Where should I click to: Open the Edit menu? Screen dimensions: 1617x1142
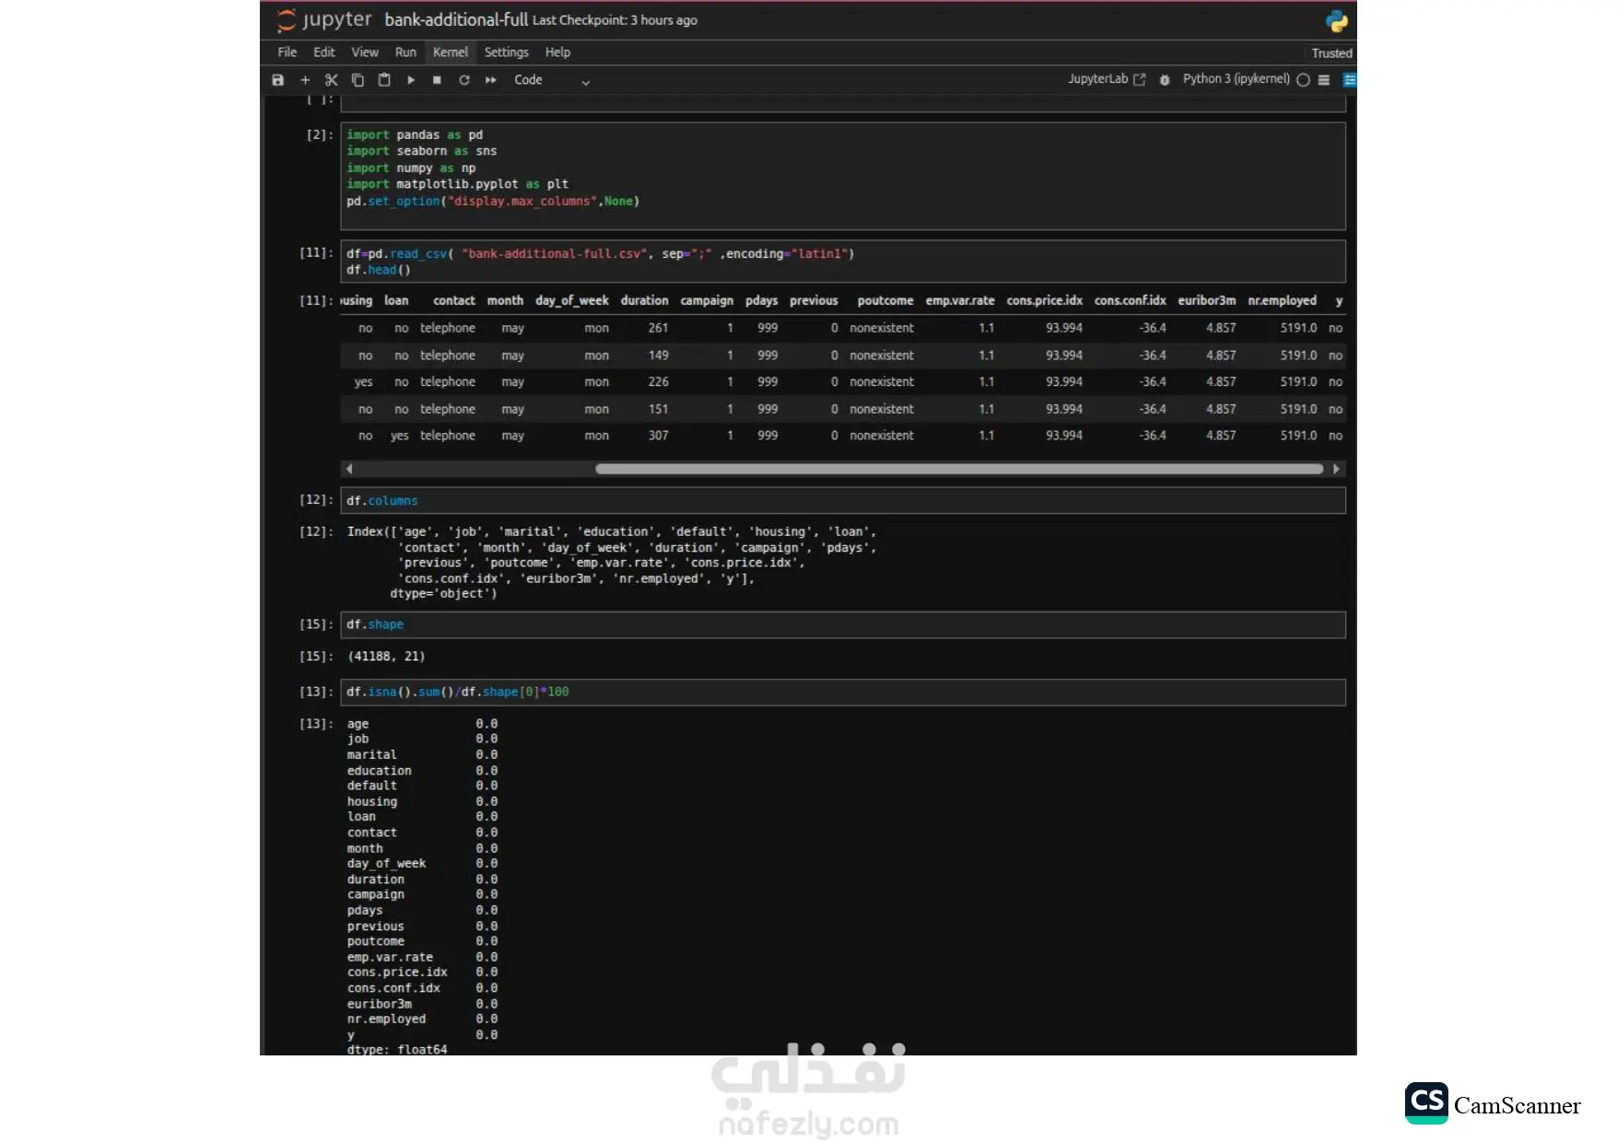(323, 52)
